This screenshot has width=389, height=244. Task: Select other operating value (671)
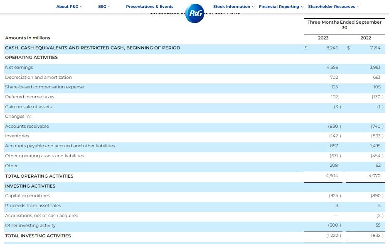(x=335, y=156)
